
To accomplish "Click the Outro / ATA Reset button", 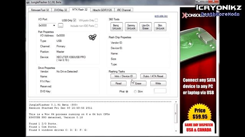I will [x=153, y=76].
